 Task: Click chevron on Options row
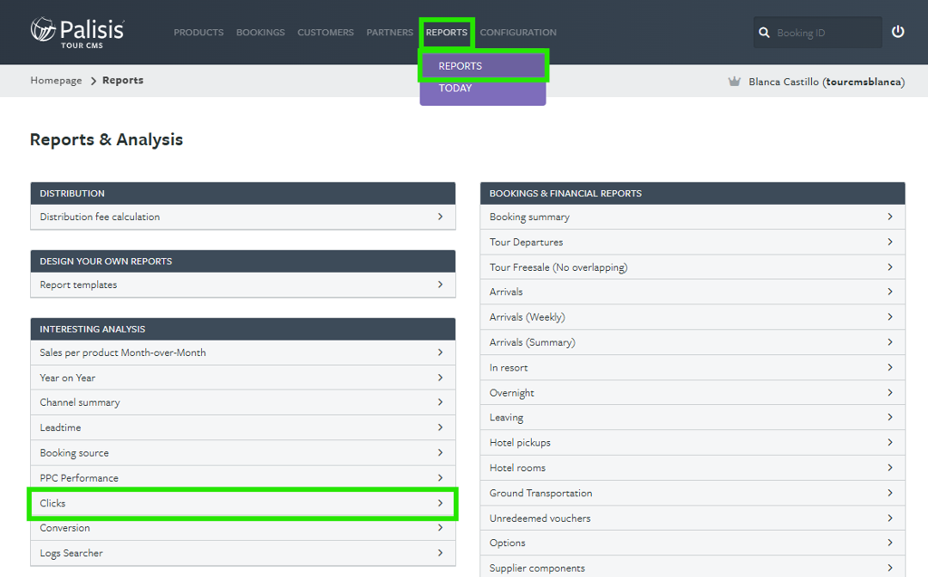[x=890, y=543]
